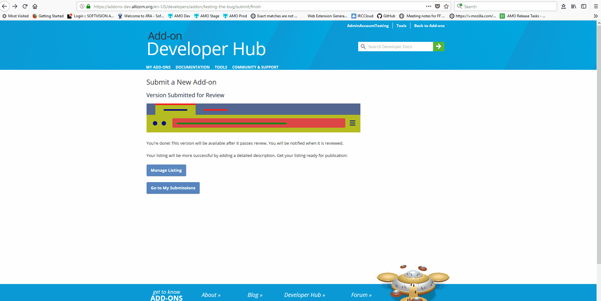Open the Most Visited bookmarks folder
601x301 pixels.
[15, 16]
